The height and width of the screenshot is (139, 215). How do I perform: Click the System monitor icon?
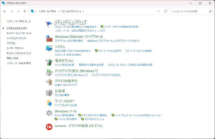(x=49, y=48)
